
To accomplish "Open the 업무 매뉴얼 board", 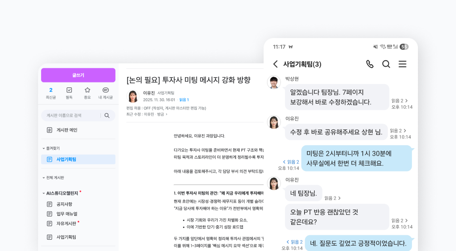I will click(x=67, y=214).
